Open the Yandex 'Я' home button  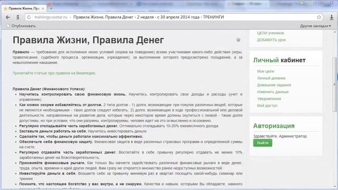[17, 17]
